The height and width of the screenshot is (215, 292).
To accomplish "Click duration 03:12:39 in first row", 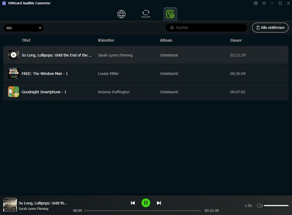I will (x=238, y=55).
